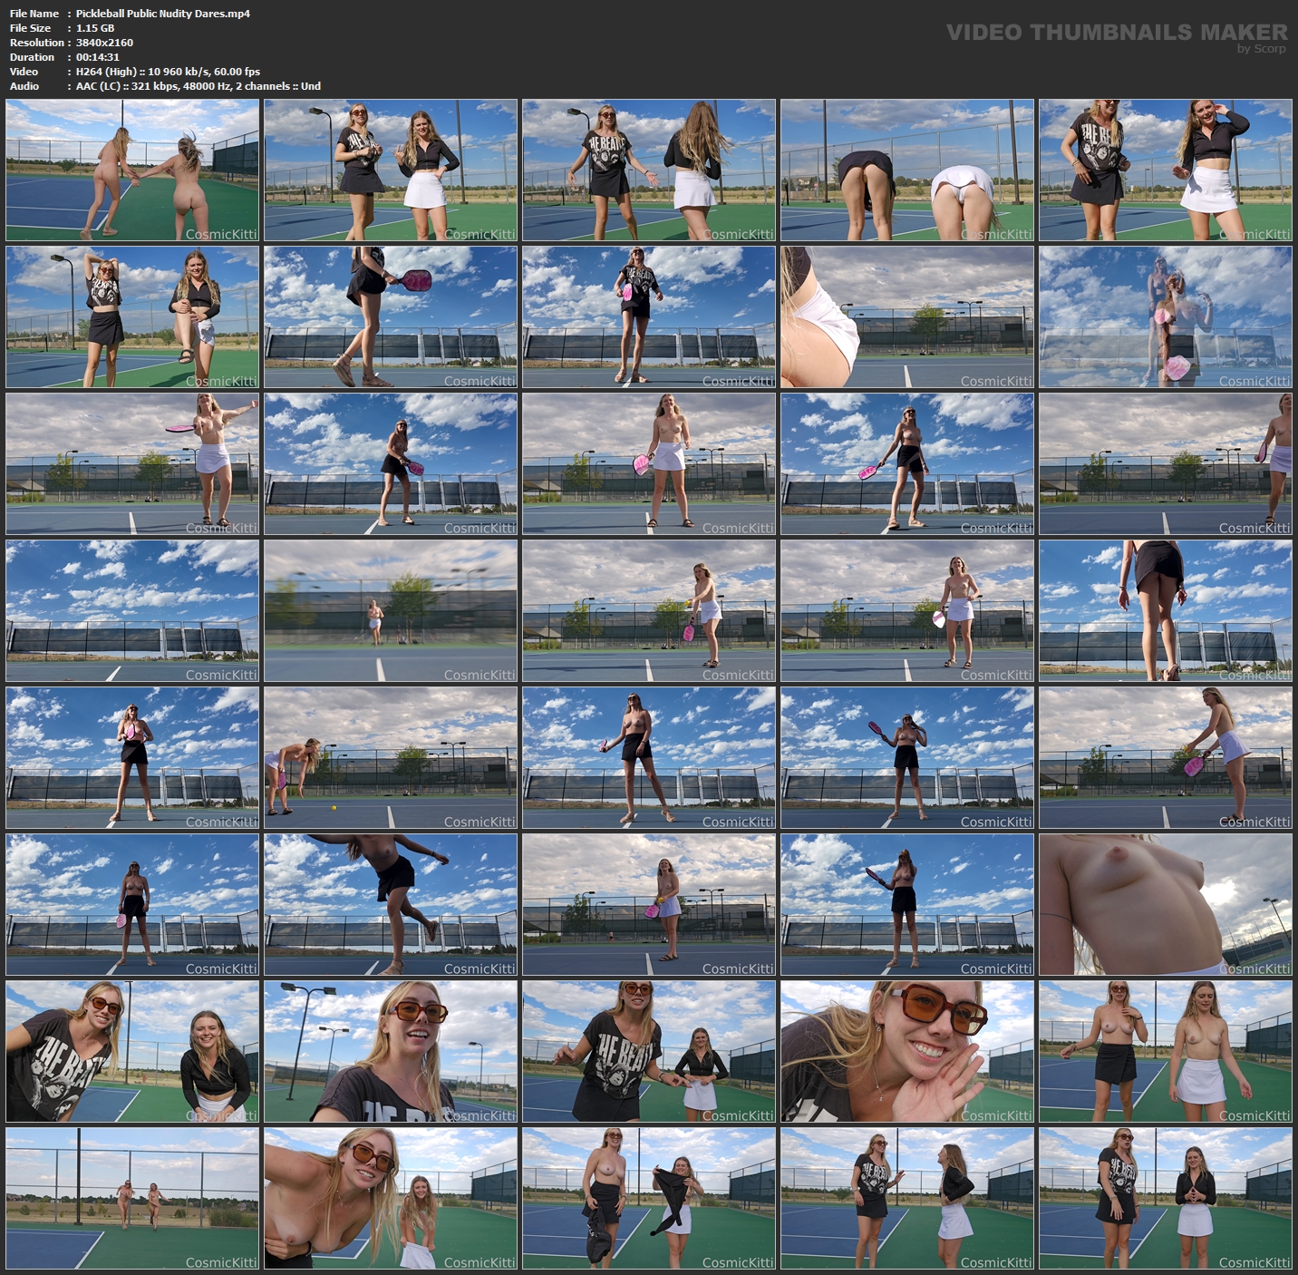The image size is (1298, 1275).
Task: Select the file name 'Pickleball Public Nudity Dares.mp4'
Action: coord(162,14)
